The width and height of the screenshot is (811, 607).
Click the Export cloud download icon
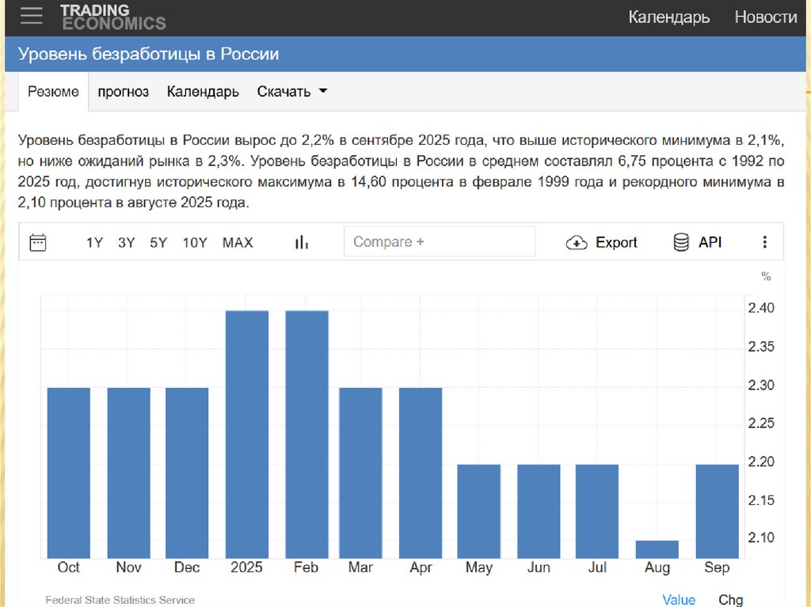[x=576, y=243]
